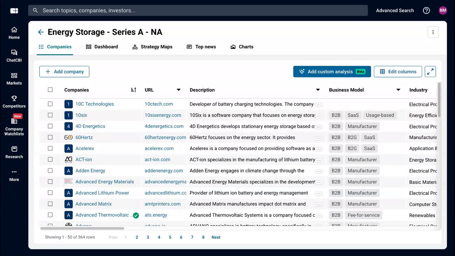
Task: Click the vertical table scrollbar
Action: [439, 99]
